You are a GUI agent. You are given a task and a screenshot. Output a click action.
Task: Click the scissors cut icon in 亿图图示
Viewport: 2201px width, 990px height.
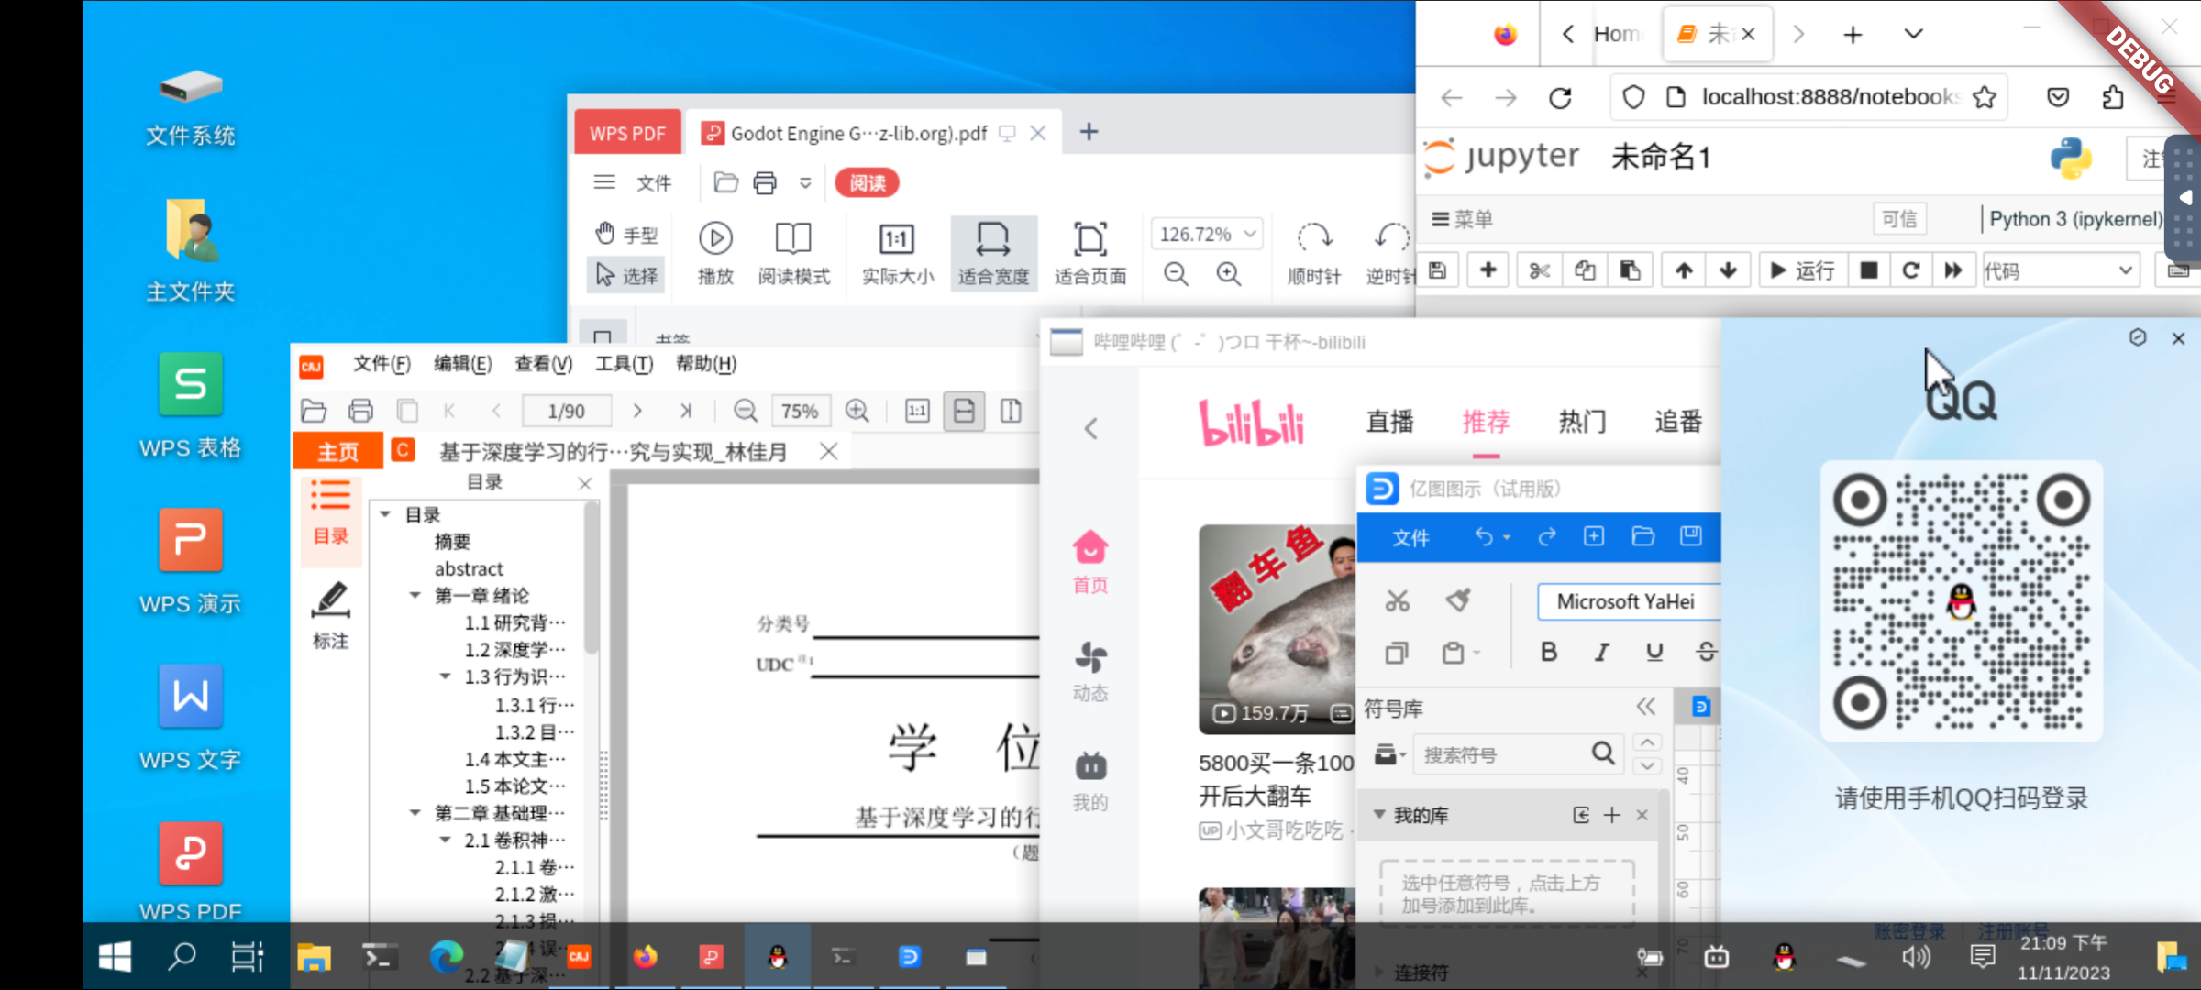(1396, 600)
